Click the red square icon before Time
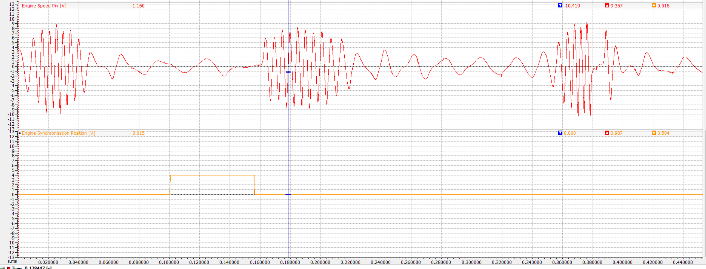The width and height of the screenshot is (706, 269). pyautogui.click(x=9, y=268)
